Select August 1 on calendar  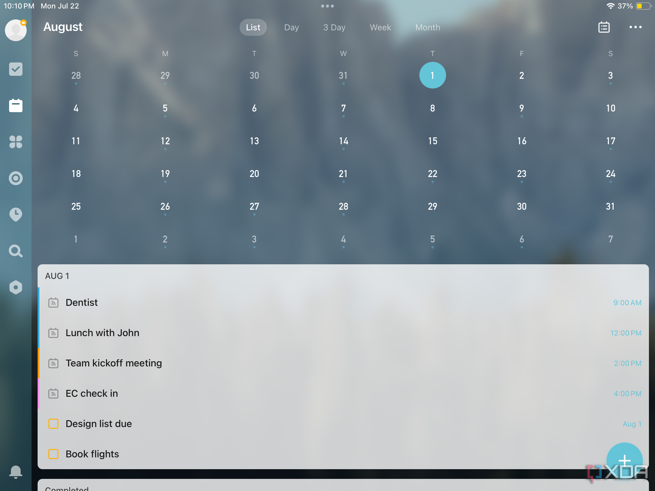[432, 75]
